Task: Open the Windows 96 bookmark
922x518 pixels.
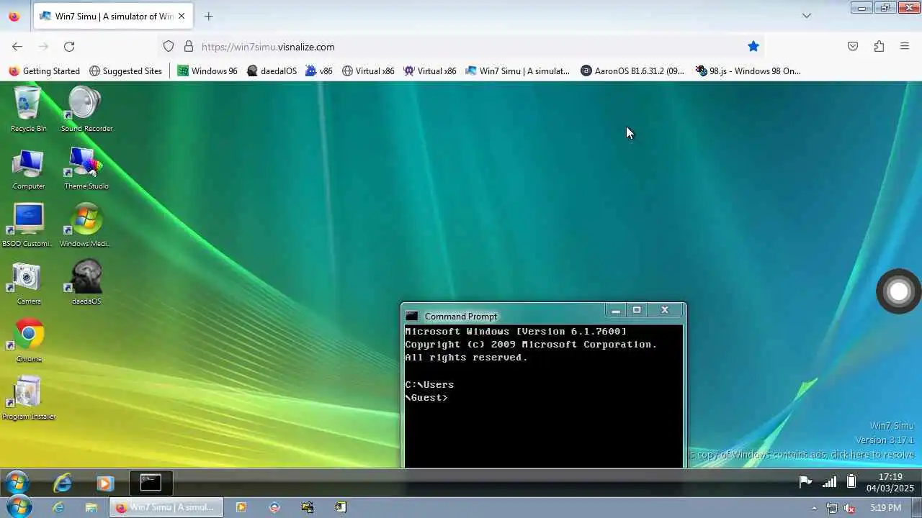Action: [x=207, y=71]
